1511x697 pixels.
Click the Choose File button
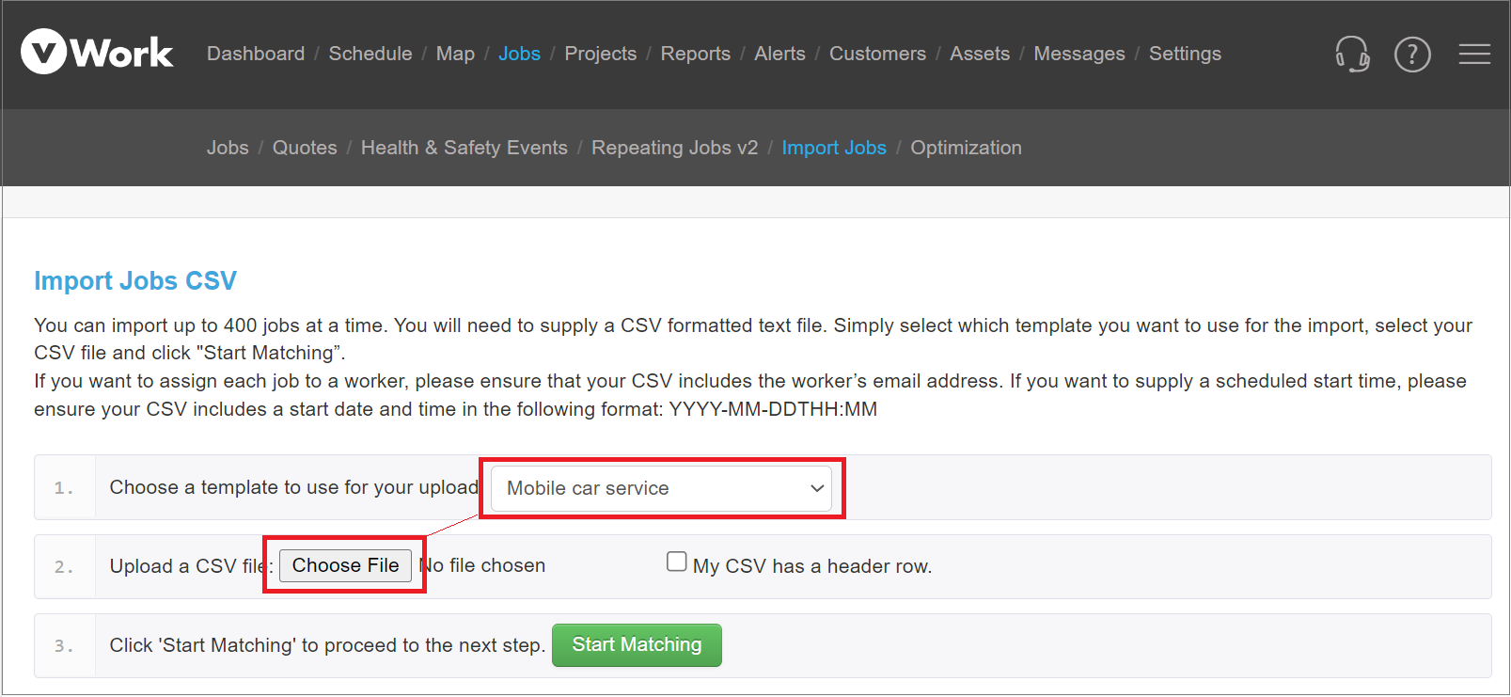pos(345,565)
